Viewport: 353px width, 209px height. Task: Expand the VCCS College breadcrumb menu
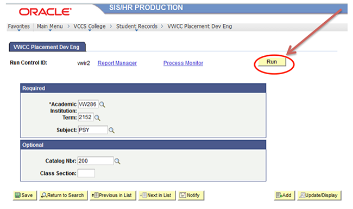click(90, 27)
